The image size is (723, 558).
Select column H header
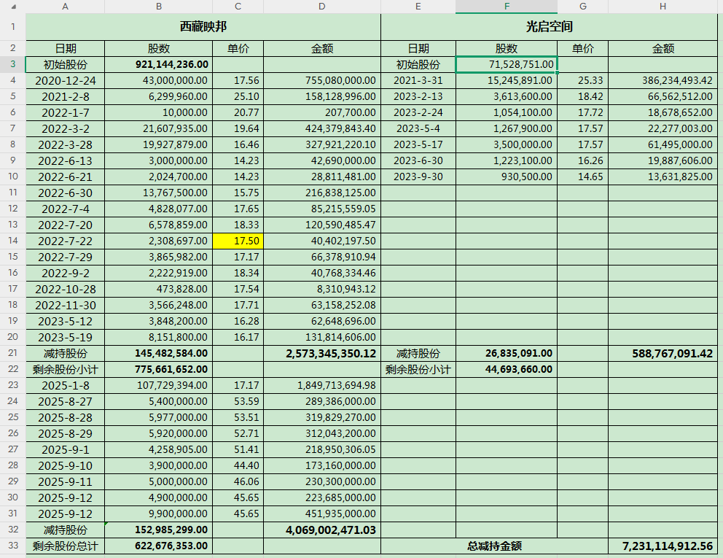663,7
